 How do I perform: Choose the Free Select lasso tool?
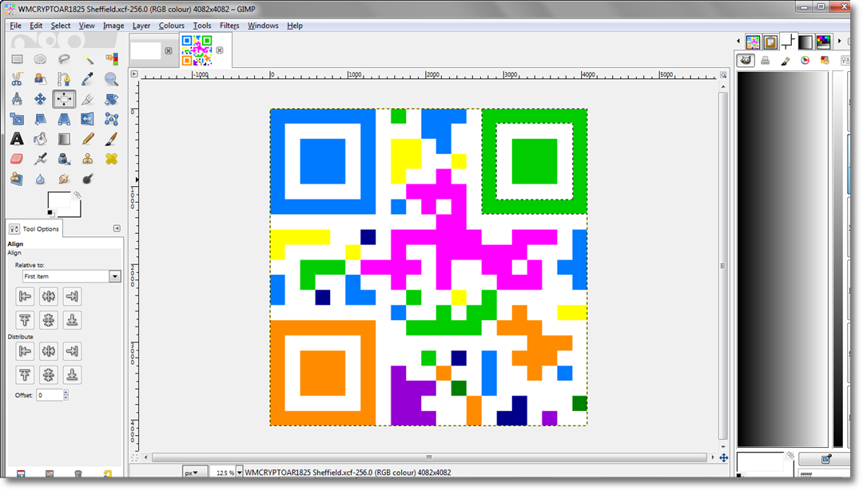[x=64, y=59]
